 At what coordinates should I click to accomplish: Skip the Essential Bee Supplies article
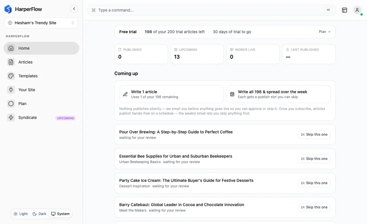[x=314, y=159]
